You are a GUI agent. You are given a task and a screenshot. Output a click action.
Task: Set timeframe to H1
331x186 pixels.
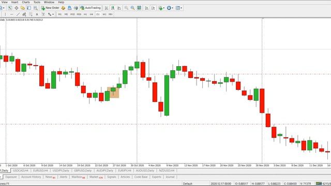[x=85, y=14]
